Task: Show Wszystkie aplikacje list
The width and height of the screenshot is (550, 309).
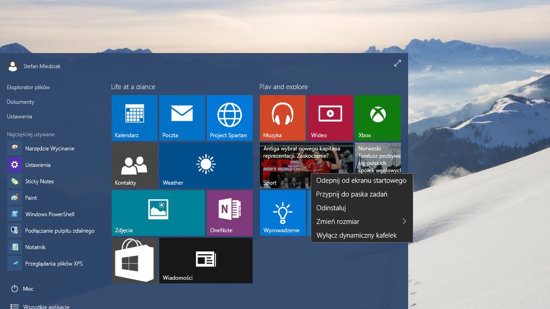Action: click(x=40, y=306)
